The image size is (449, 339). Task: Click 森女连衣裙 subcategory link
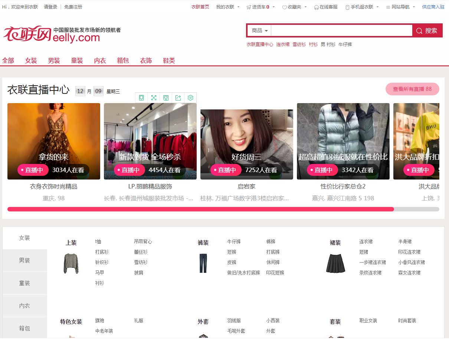(x=409, y=273)
